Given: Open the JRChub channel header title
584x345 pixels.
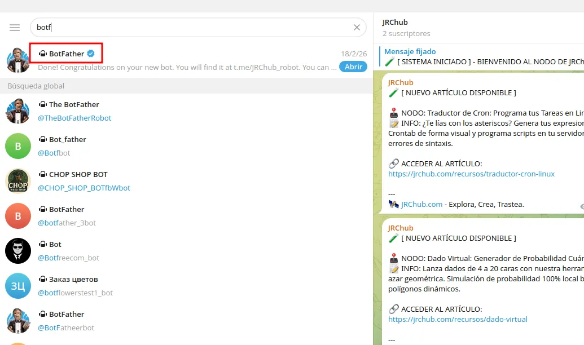Looking at the screenshot, I should pos(395,23).
